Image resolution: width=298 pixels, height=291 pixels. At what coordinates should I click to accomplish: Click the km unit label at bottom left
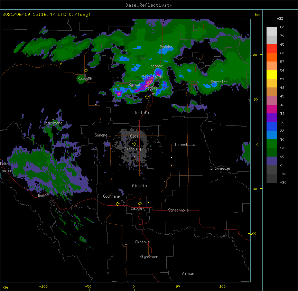point(5,287)
